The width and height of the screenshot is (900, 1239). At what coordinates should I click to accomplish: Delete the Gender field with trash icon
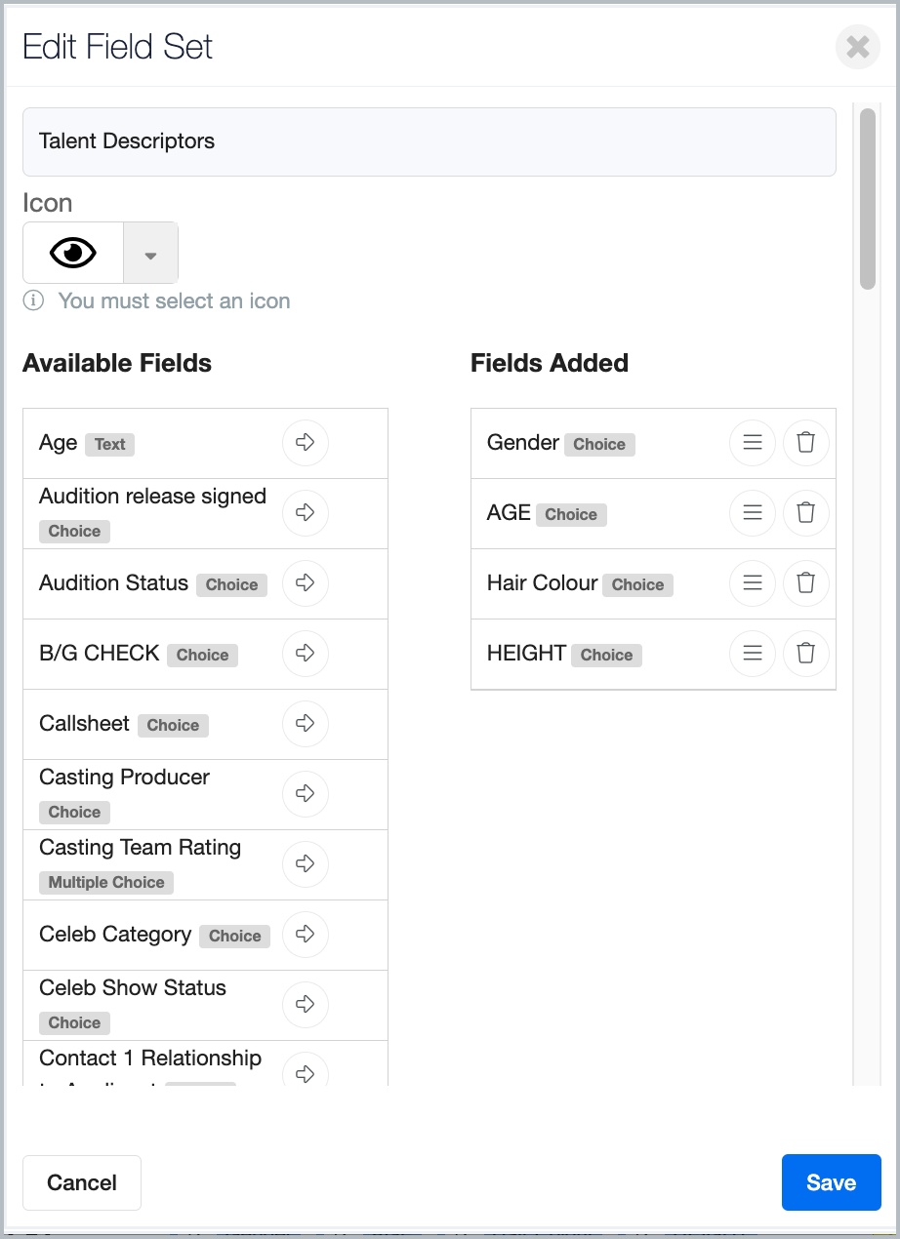pos(805,443)
